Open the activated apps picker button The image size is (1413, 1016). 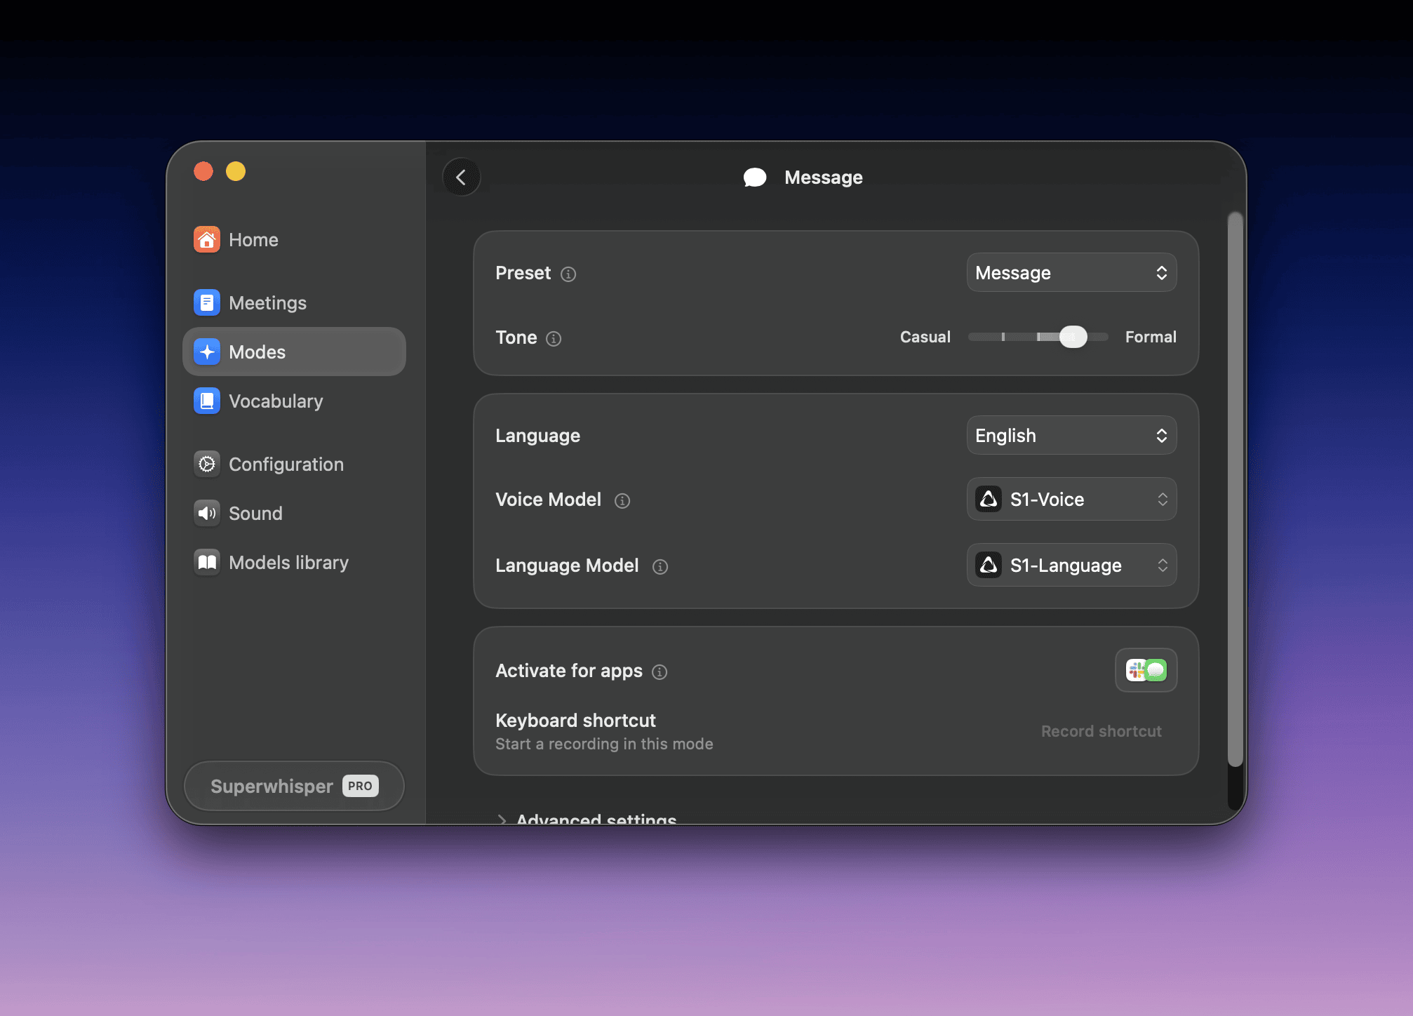tap(1146, 671)
